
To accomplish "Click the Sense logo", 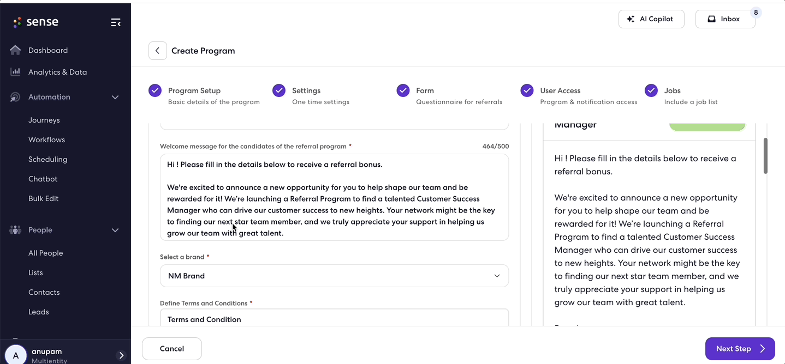I will click(35, 22).
